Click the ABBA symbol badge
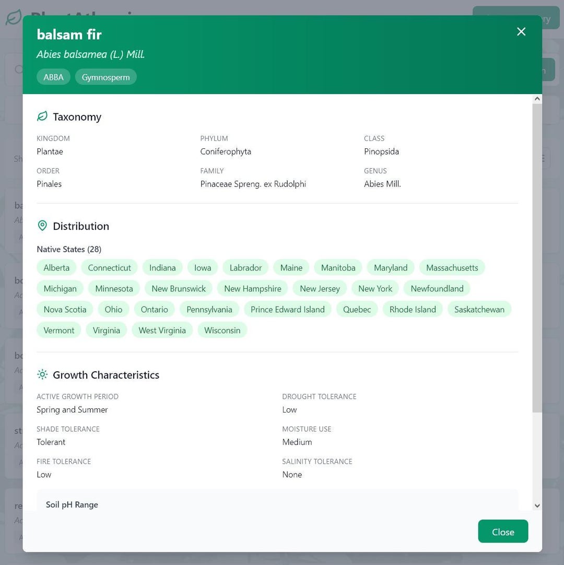564x565 pixels. coord(53,77)
